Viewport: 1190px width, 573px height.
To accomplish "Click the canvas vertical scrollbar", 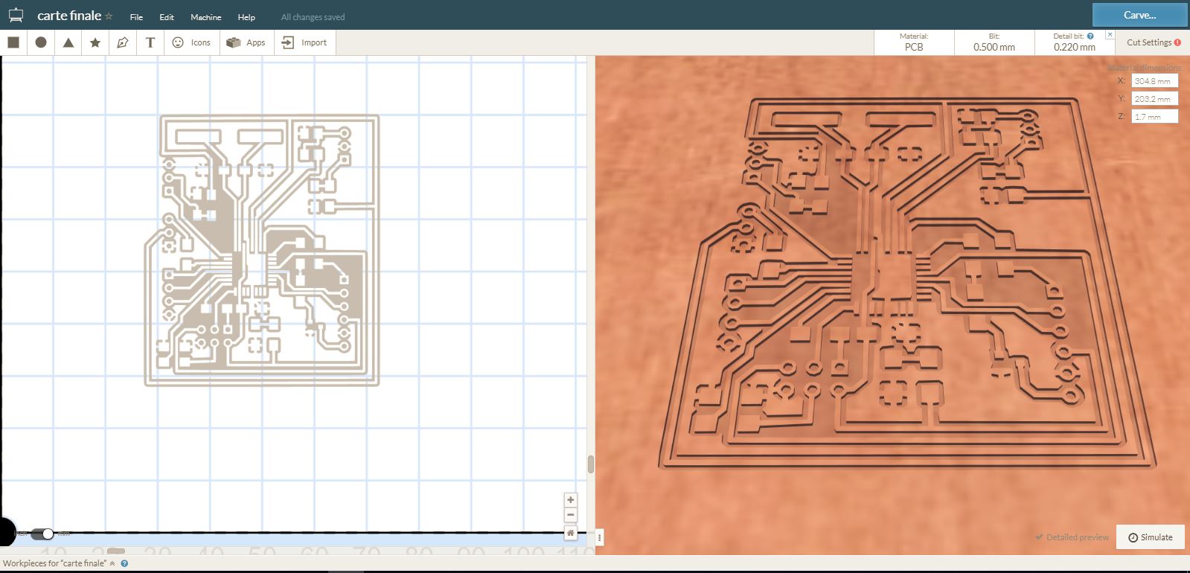I will click(x=590, y=464).
